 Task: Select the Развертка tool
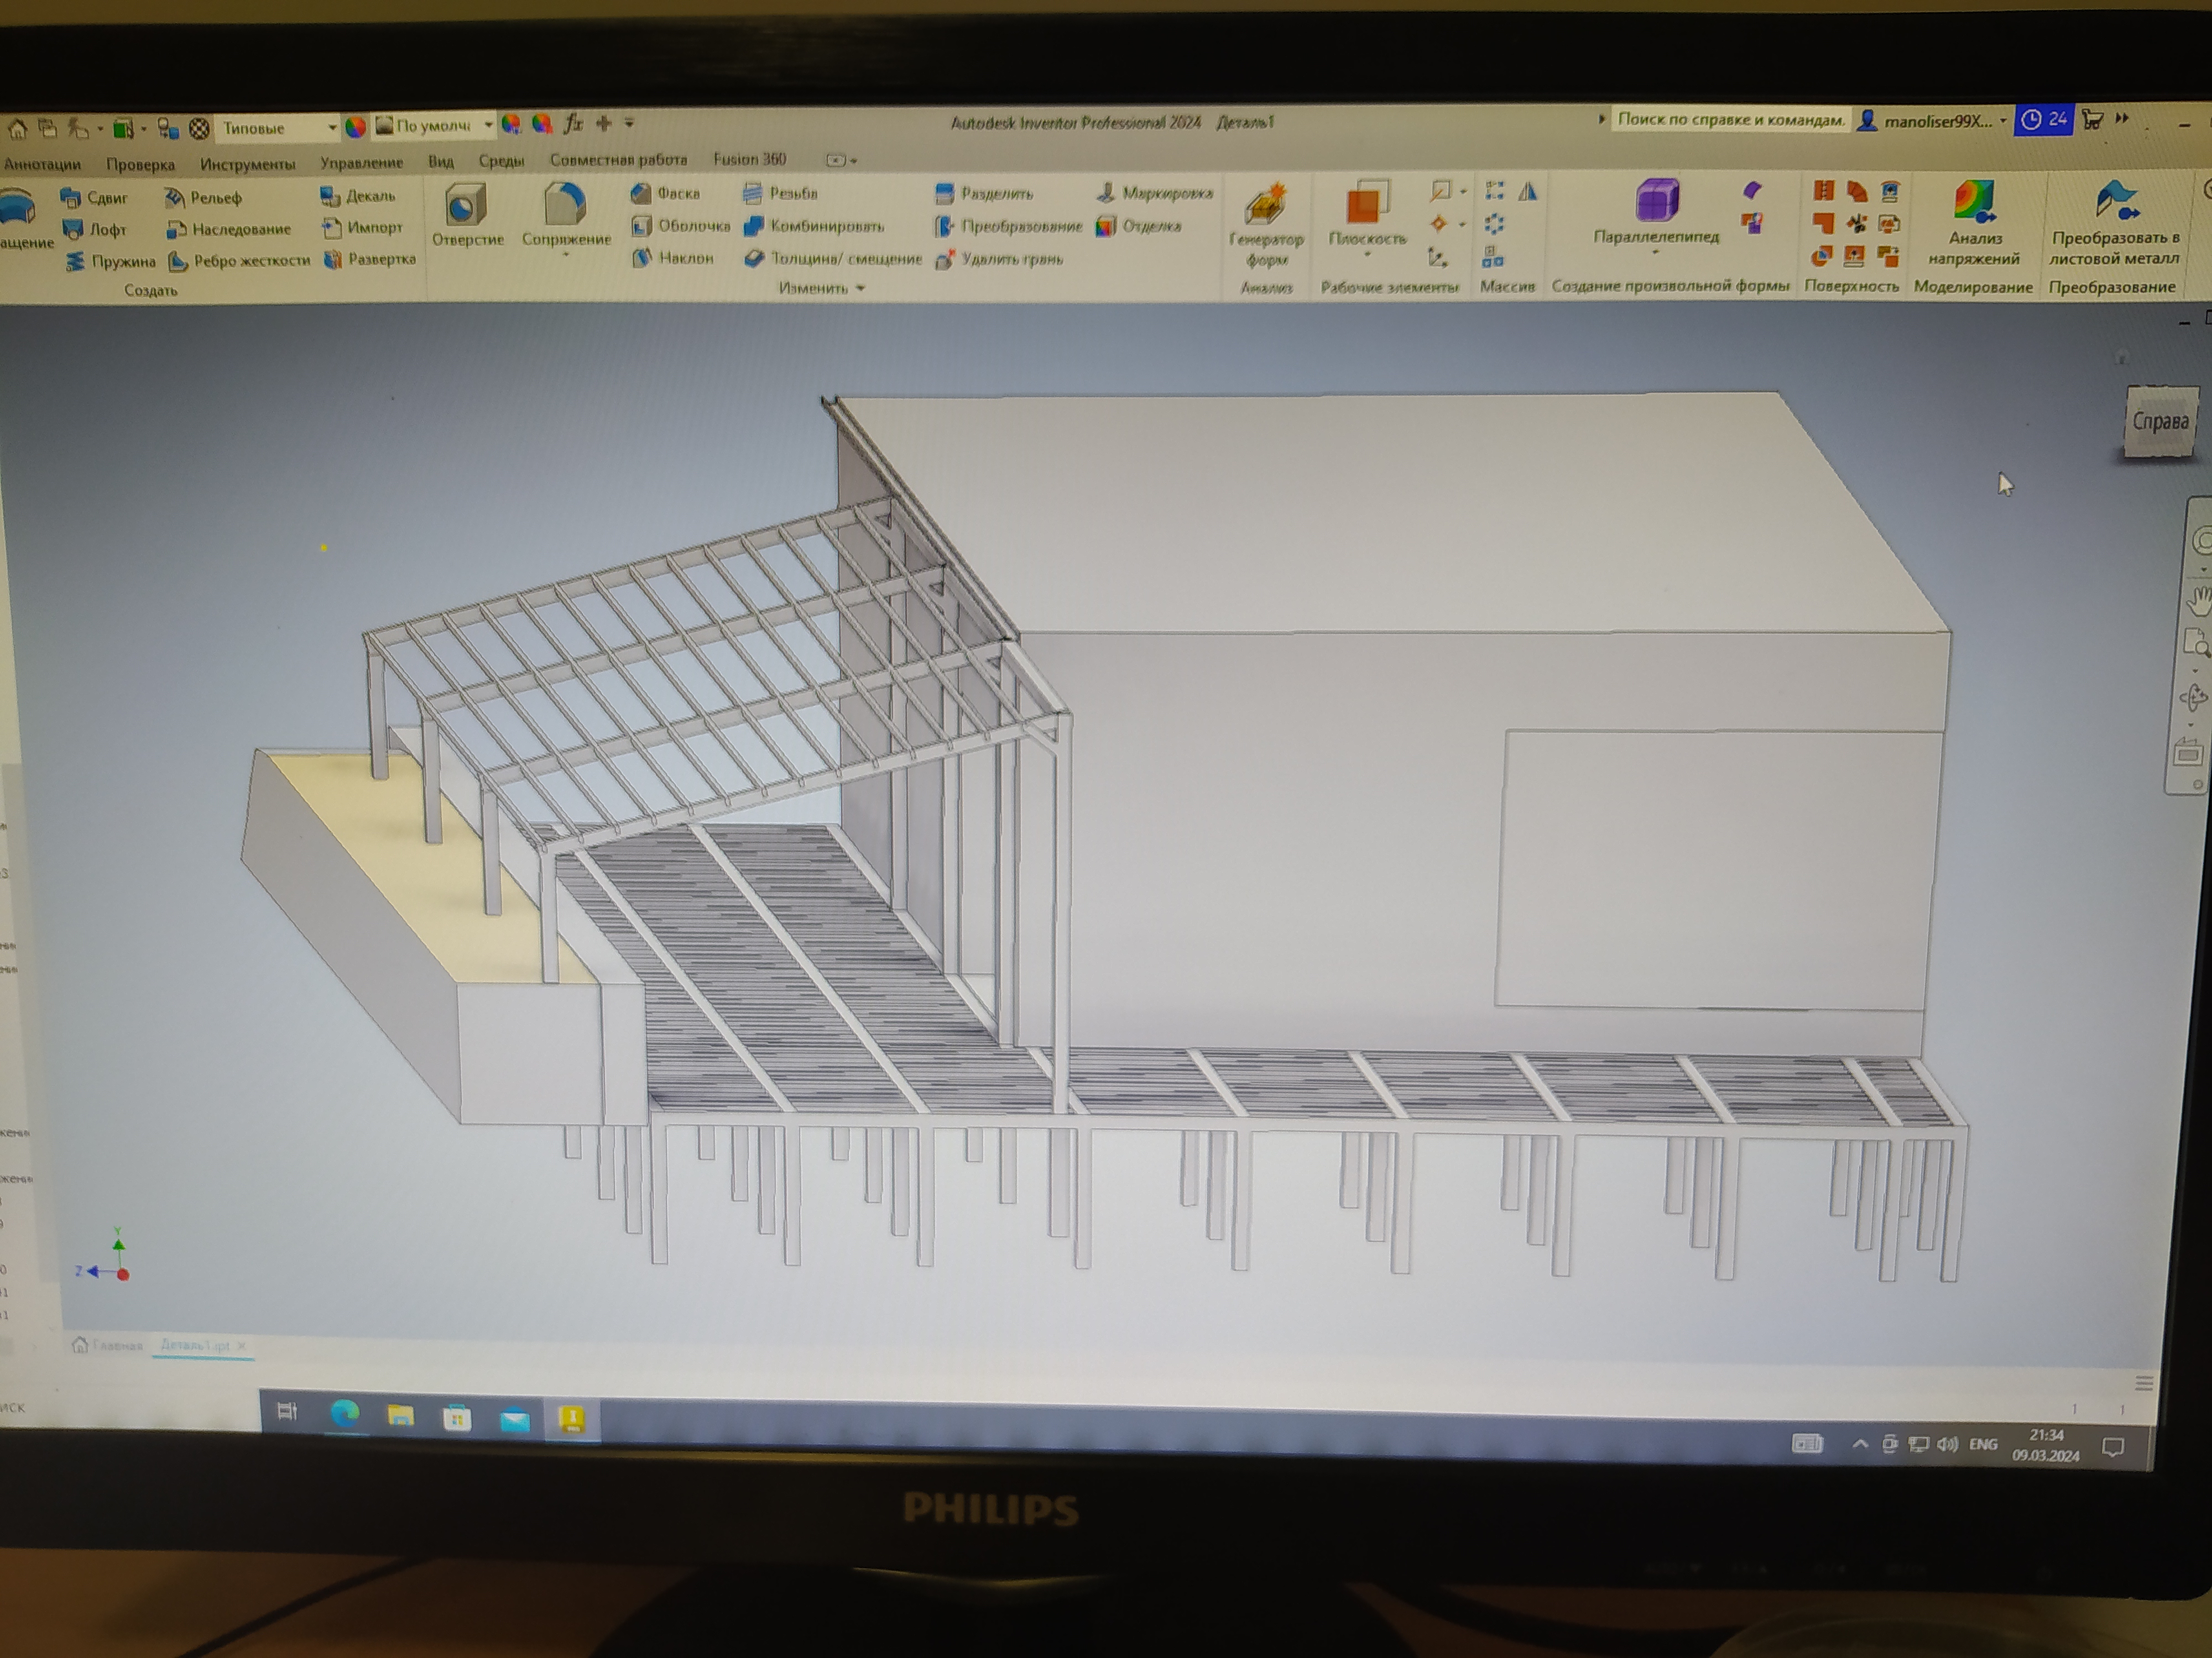pos(369,259)
